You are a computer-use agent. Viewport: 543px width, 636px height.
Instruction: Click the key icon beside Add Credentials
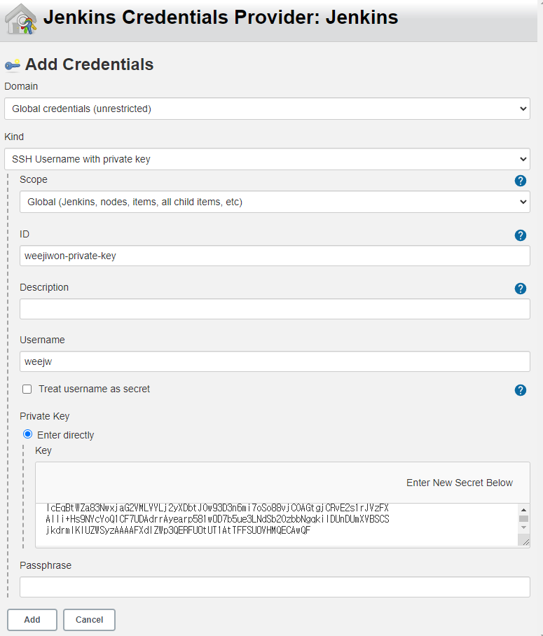click(x=12, y=65)
